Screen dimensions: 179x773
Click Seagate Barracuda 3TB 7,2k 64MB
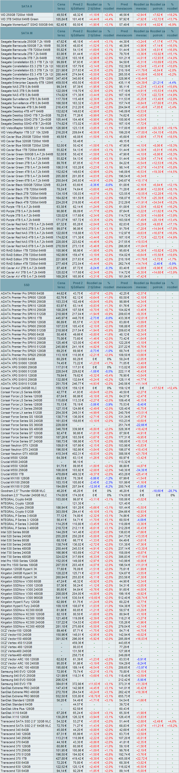pos(24,58)
